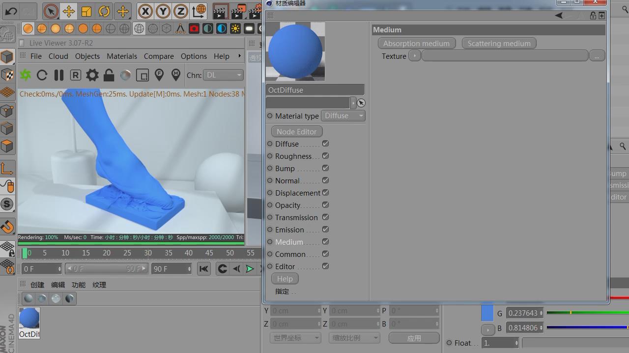Image resolution: width=629 pixels, height=353 pixels.
Task: Open the Materials menu
Action: 122,56
